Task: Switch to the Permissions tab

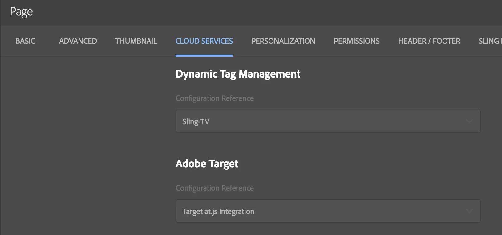Action: point(357,41)
